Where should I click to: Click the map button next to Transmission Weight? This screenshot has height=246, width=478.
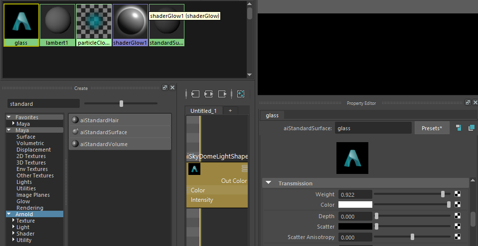coord(457,194)
